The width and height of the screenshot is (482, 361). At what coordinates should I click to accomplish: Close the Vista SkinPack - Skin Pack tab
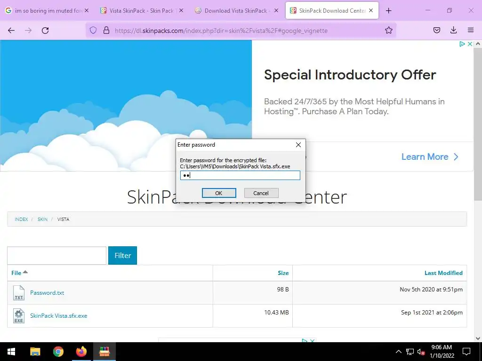click(181, 10)
